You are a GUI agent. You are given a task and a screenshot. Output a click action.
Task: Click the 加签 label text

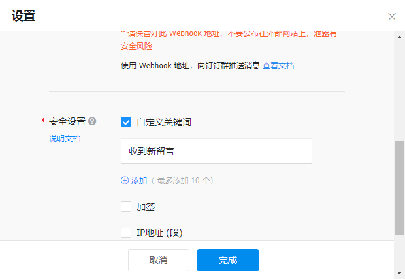tap(146, 207)
